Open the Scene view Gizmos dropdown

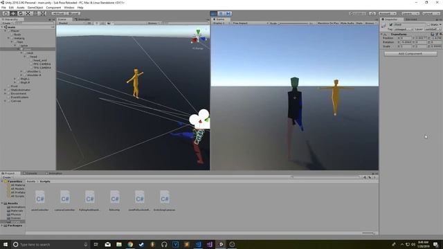[x=154, y=23]
